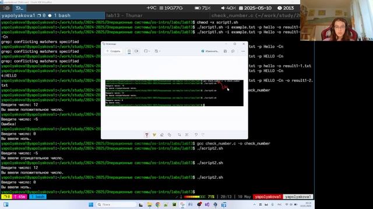Click the '4:HELLO' output line
The width and height of the screenshot is (373, 209).
pos(9,76)
